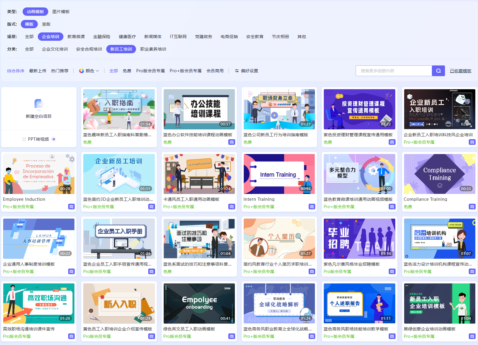Click the gradient color icon beside 颜色 label
The image size is (478, 345).
[x=81, y=71]
